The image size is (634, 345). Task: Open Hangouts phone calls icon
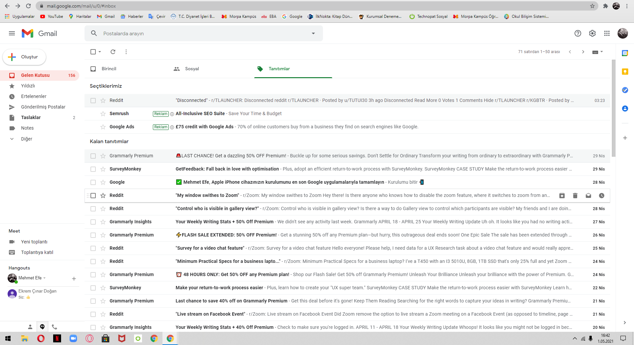(x=54, y=327)
